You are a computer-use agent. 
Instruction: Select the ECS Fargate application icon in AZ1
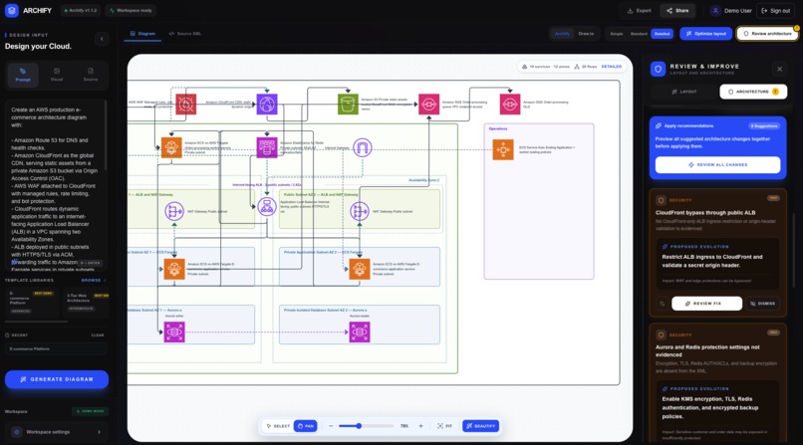pyautogui.click(x=174, y=269)
